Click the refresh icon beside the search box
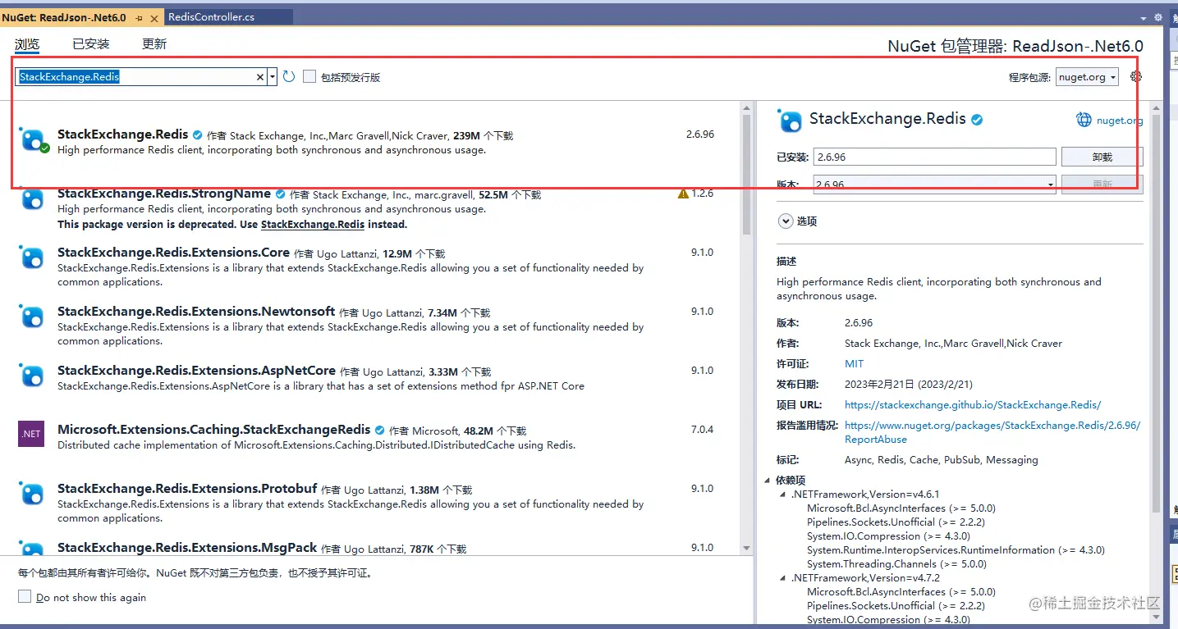Viewport: 1178px width, 629px height. point(289,76)
